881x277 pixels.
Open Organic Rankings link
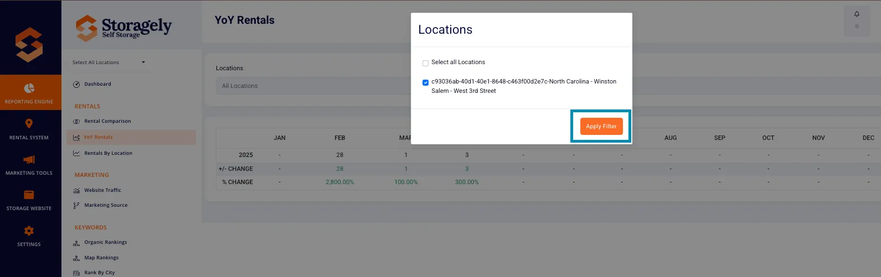click(105, 242)
